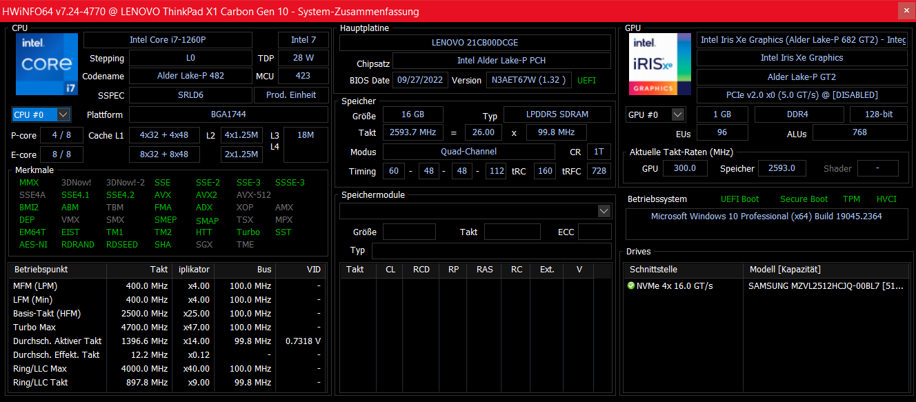Click the memory Größe value 16 GB
916x402 pixels.
(412, 114)
